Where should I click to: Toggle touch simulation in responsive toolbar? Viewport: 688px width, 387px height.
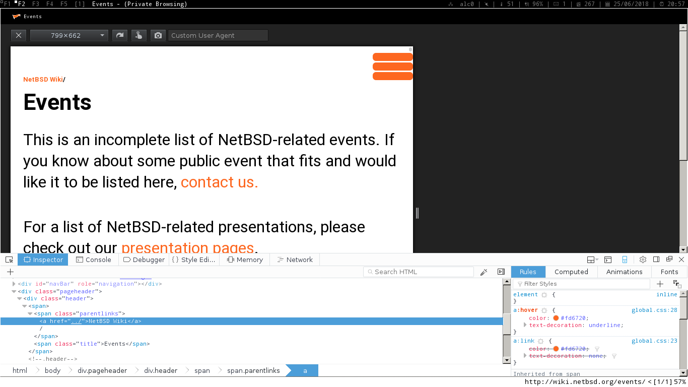pos(139,35)
